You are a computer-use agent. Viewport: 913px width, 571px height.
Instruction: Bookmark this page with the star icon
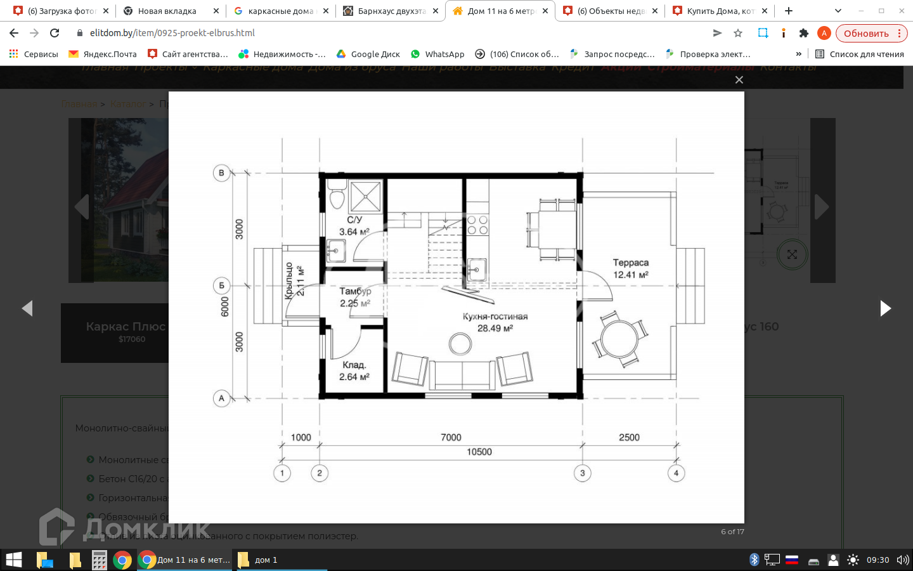(738, 33)
